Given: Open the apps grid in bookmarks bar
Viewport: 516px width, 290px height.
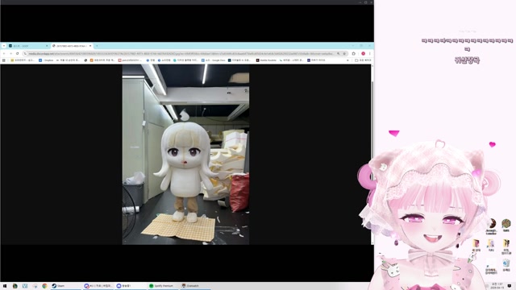Looking at the screenshot, I should [4, 60].
